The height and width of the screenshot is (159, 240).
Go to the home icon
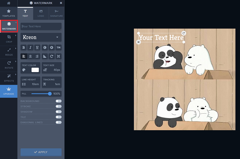pyautogui.click(x=9, y=3)
